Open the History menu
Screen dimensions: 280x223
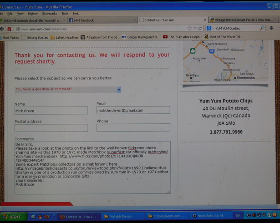click(x=33, y=14)
